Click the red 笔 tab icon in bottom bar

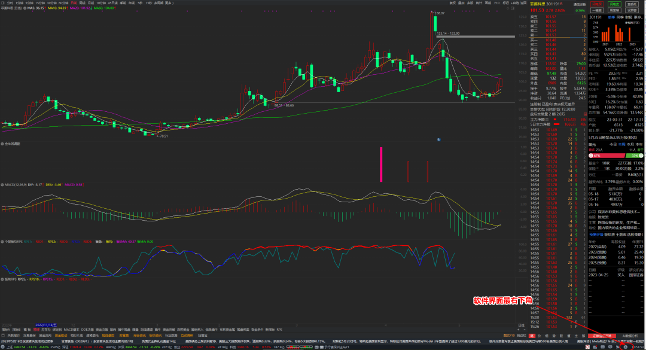[532, 336]
